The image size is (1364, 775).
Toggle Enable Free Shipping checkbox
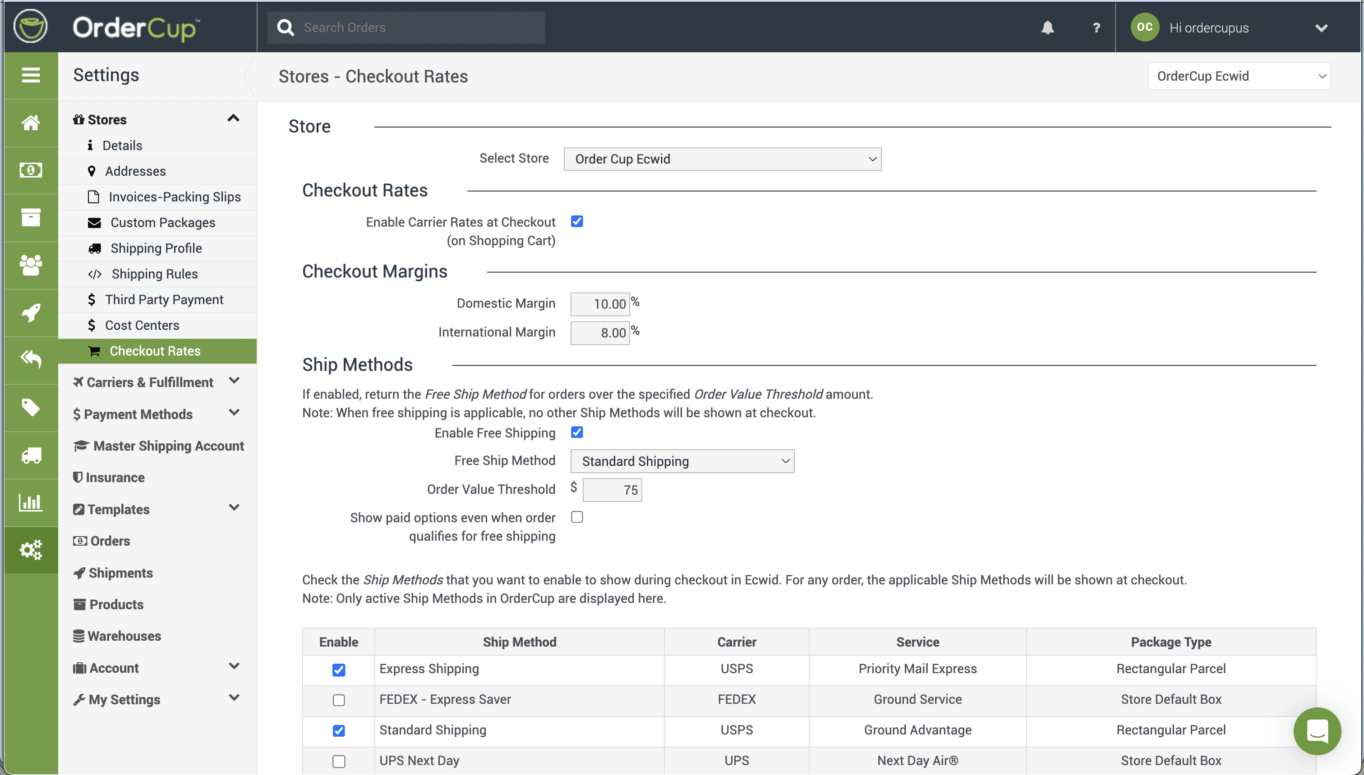577,432
